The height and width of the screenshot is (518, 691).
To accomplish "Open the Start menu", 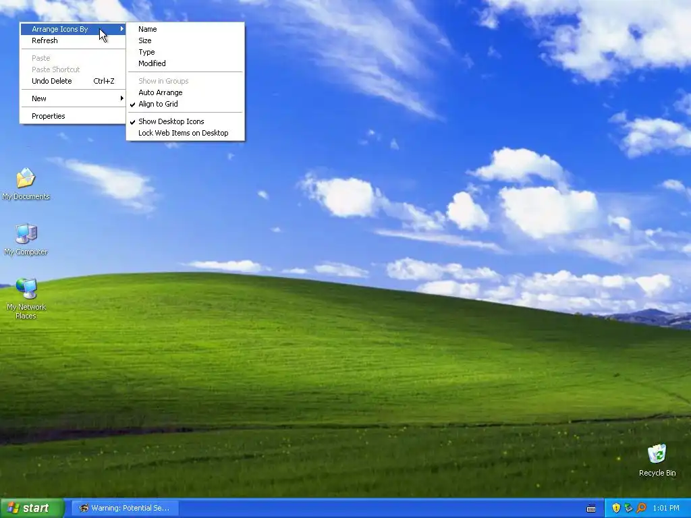I will tap(32, 508).
